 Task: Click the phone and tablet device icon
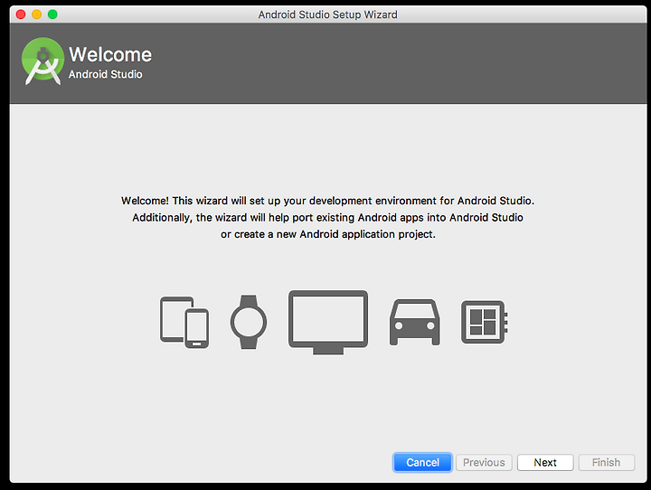[184, 322]
